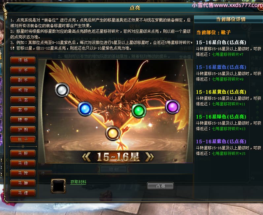Click the 点亮 light-up button

[160, 186]
